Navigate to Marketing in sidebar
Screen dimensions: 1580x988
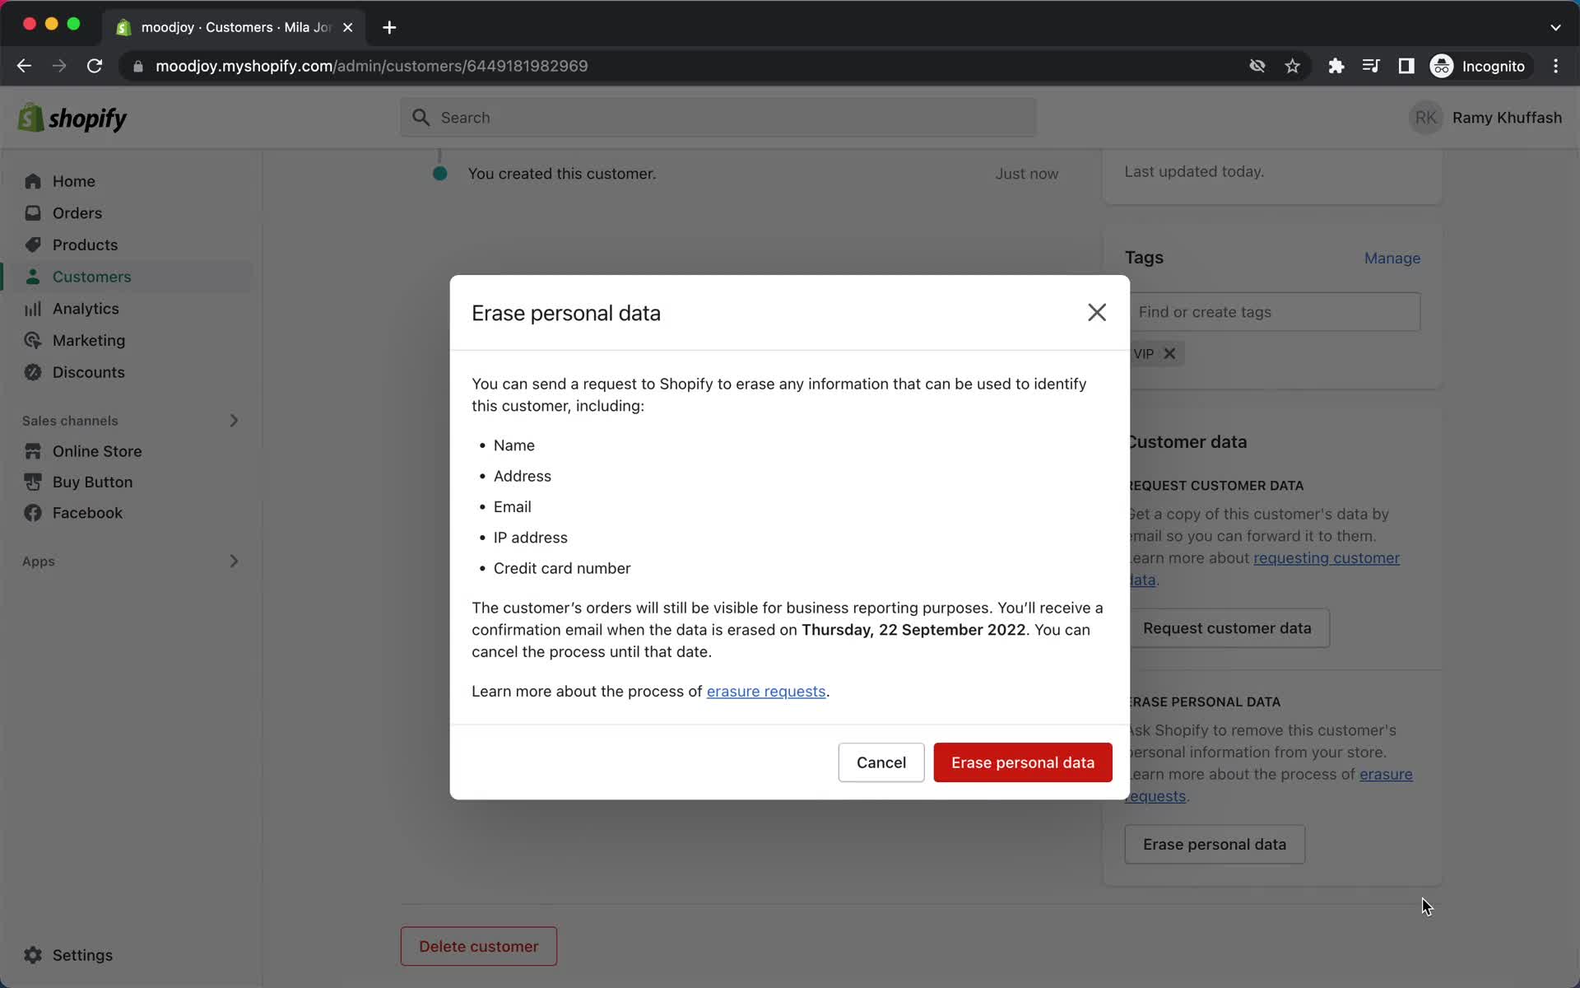pos(89,339)
